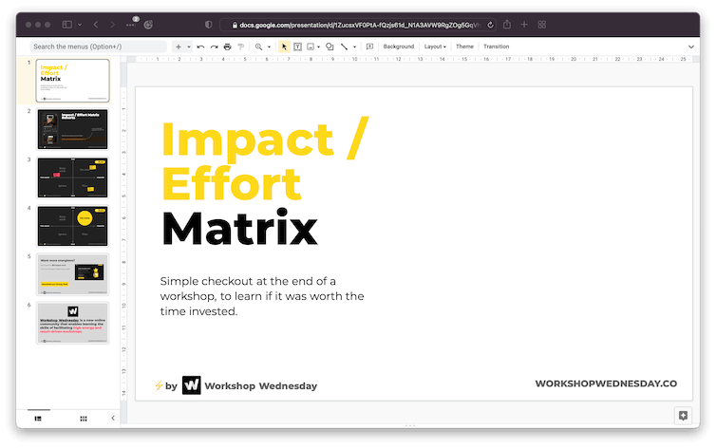Click the 'Impact / Effort' yellow title
Viewport: 716px width, 448px height.
265,159
